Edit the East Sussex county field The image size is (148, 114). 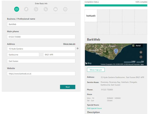pyautogui.click(x=41, y=61)
